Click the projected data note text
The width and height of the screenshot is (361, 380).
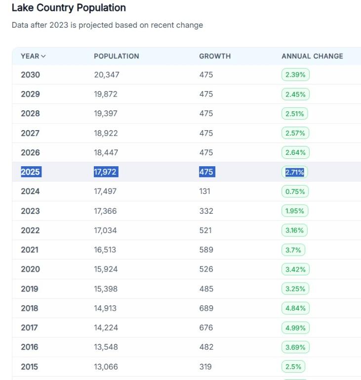(107, 25)
